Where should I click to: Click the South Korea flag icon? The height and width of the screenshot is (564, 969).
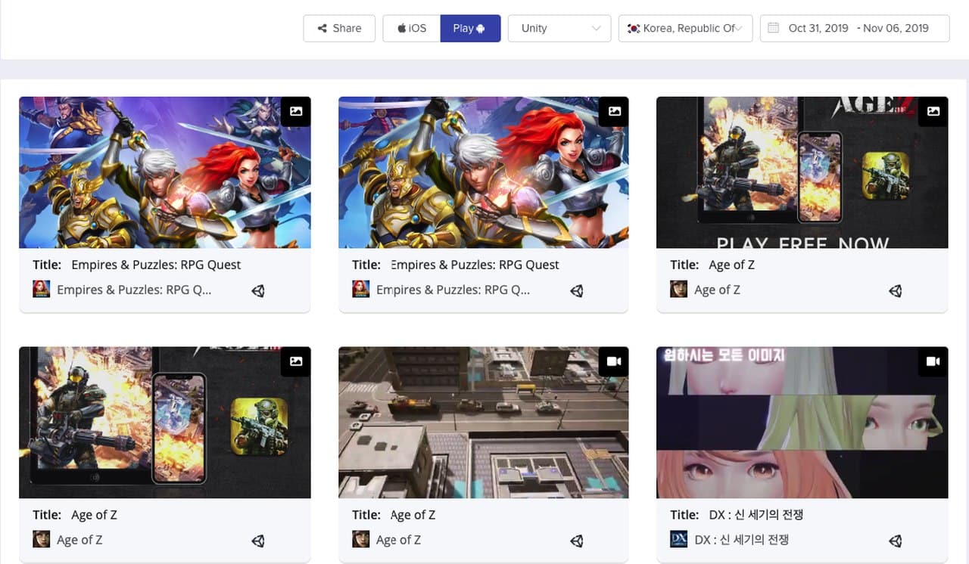coord(634,28)
